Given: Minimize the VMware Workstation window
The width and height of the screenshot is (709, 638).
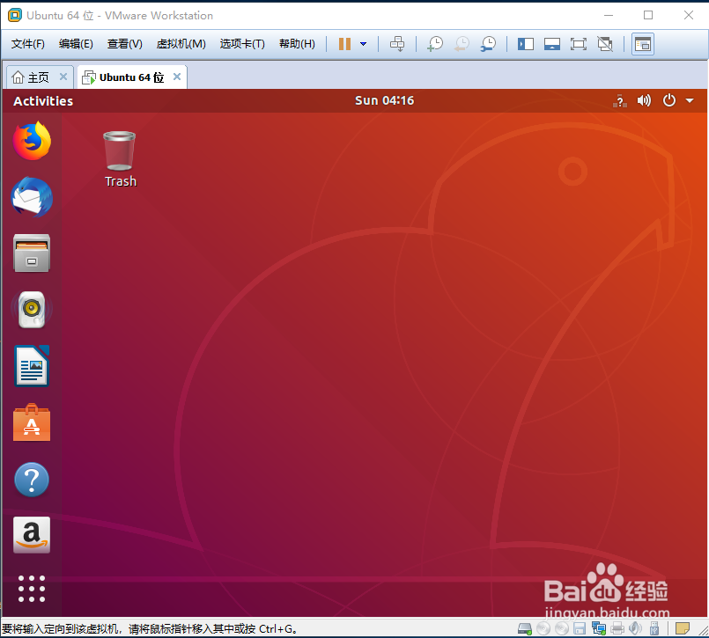Looking at the screenshot, I should pos(609,15).
